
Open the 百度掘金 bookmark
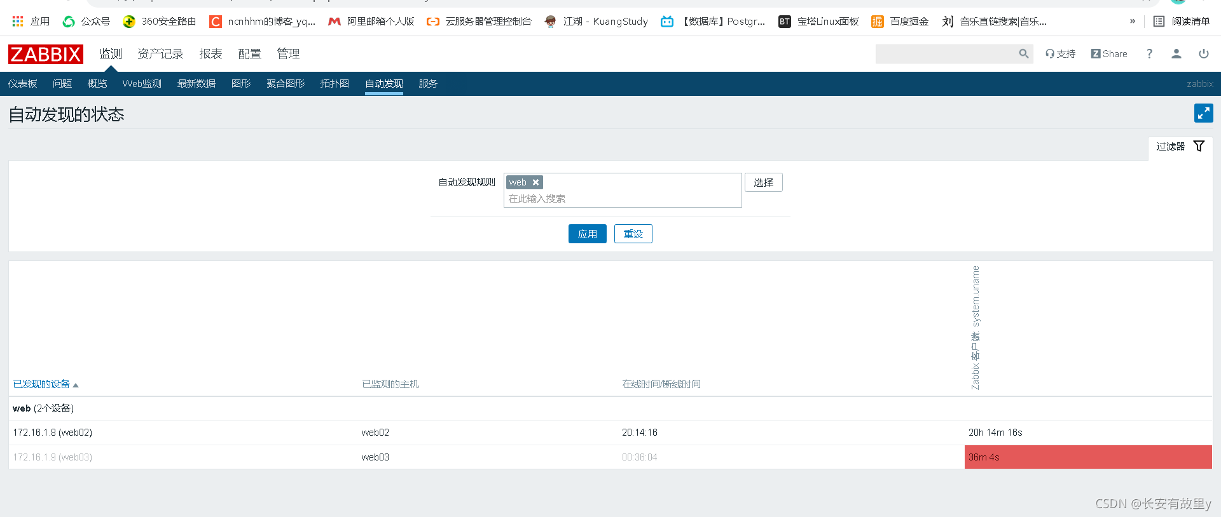coord(900,21)
